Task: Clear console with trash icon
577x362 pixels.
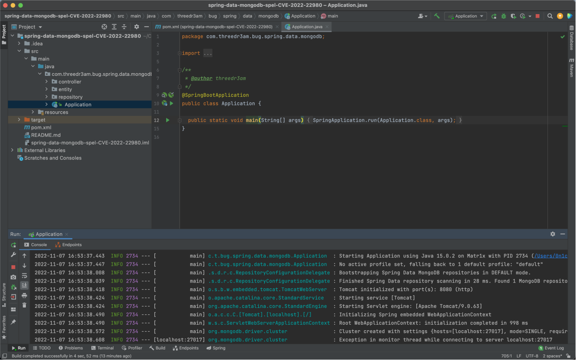Action: pyautogui.click(x=25, y=305)
